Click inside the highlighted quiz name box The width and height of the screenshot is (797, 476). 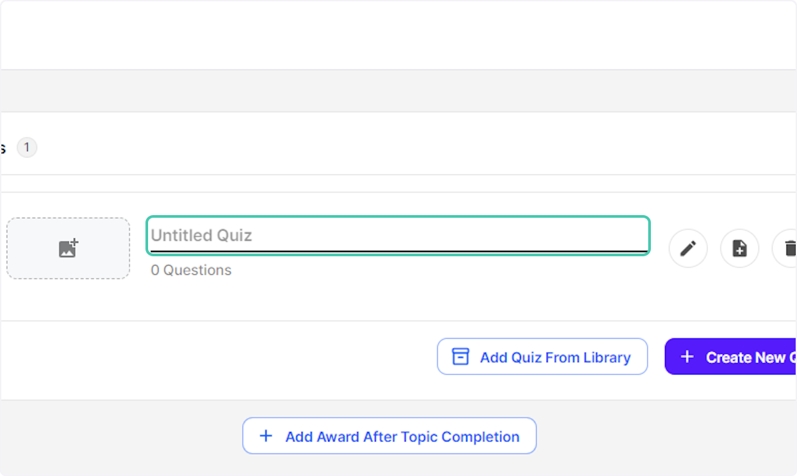coord(397,235)
